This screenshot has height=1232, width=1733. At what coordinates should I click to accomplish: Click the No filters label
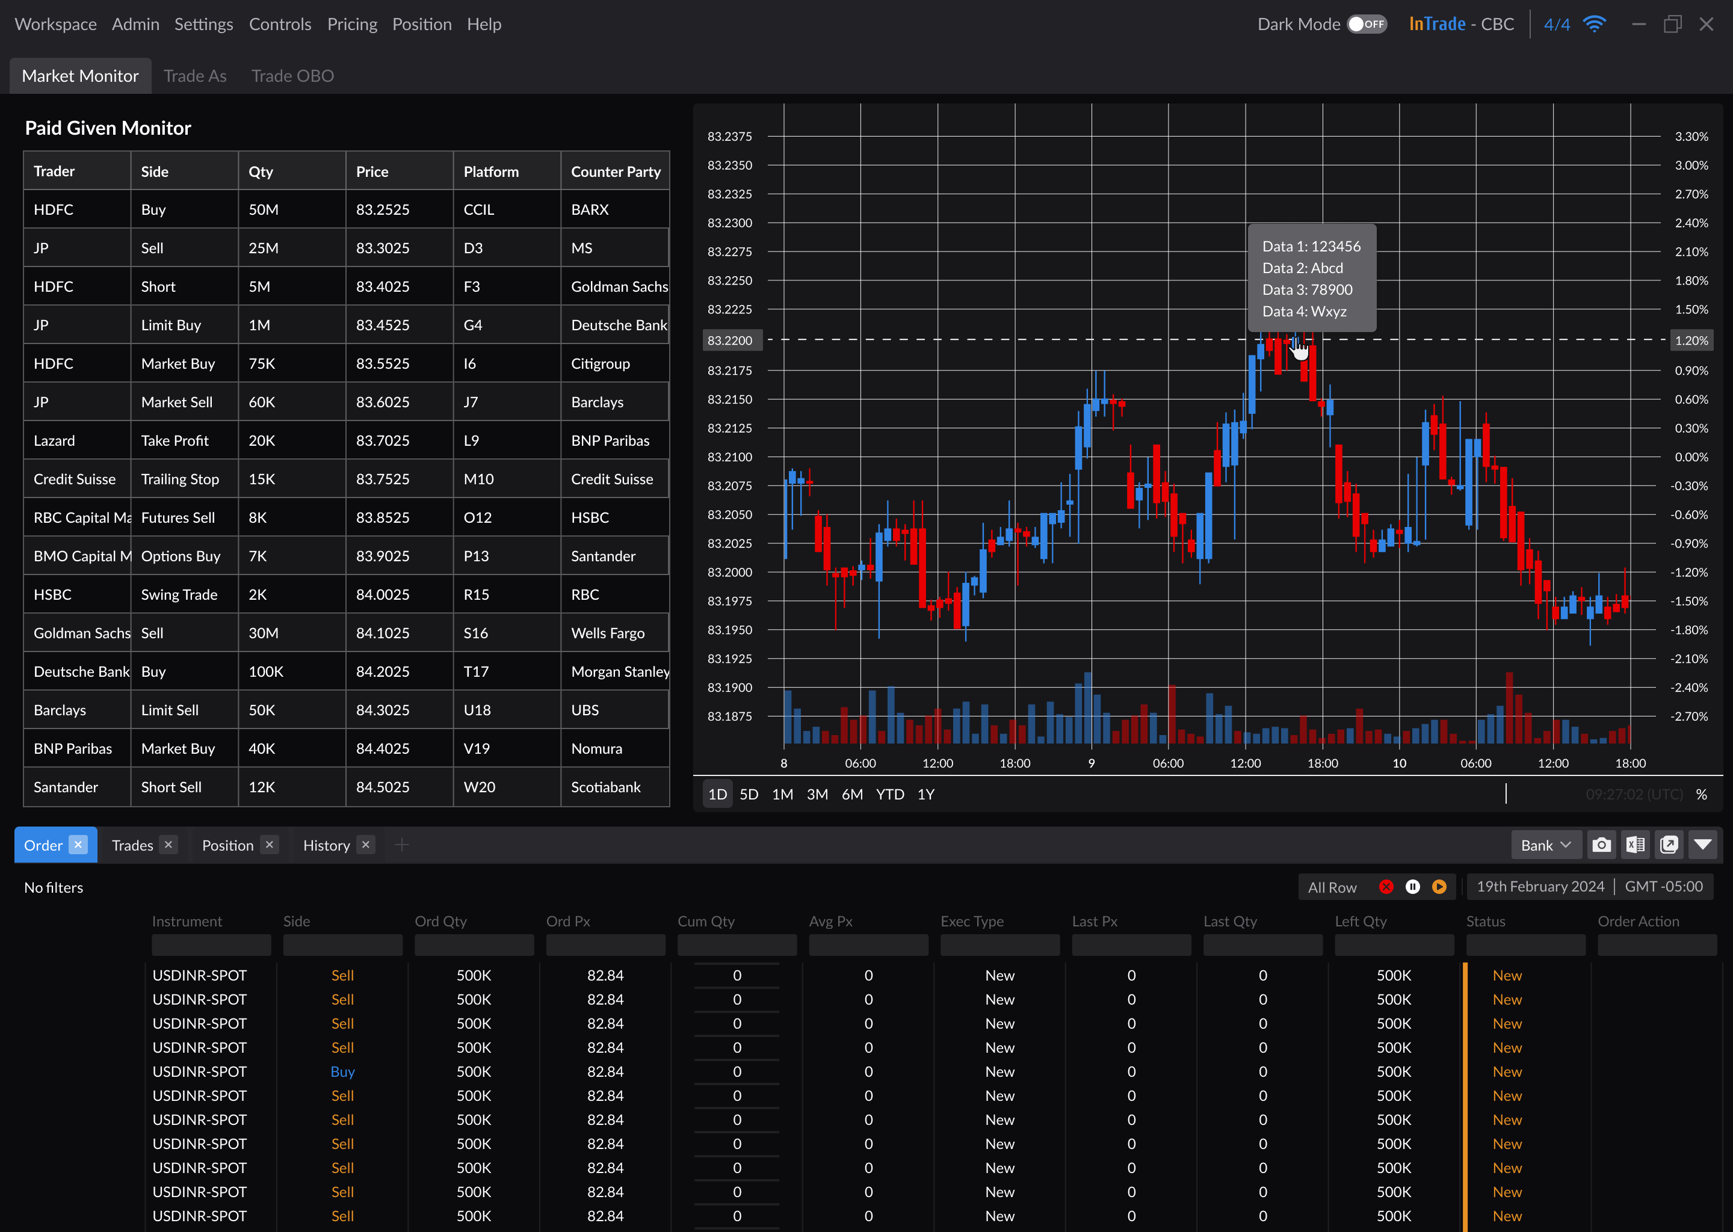click(54, 887)
